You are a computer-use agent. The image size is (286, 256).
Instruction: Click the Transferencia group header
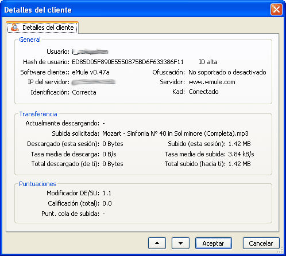coord(38,114)
